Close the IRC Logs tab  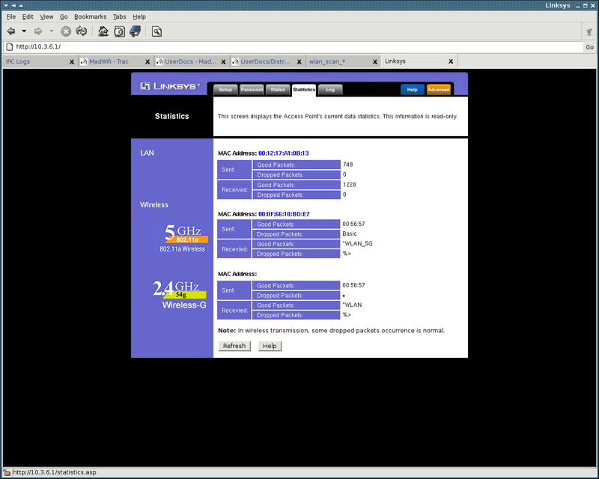[x=71, y=62]
